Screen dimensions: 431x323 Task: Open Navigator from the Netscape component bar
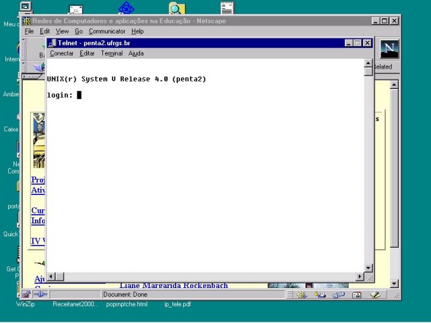(301, 295)
